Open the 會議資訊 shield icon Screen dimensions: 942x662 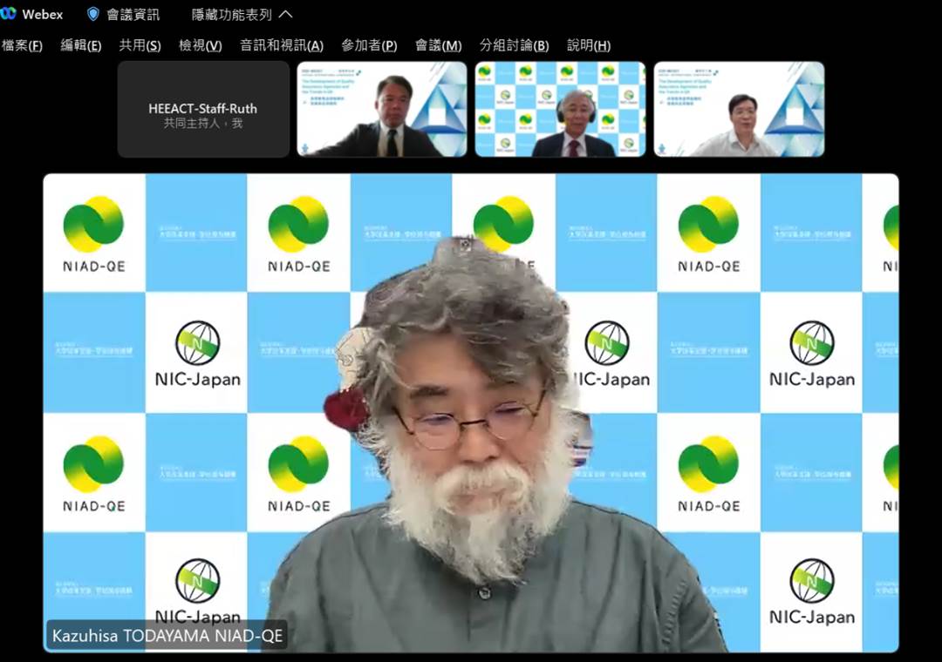pyautogui.click(x=93, y=14)
